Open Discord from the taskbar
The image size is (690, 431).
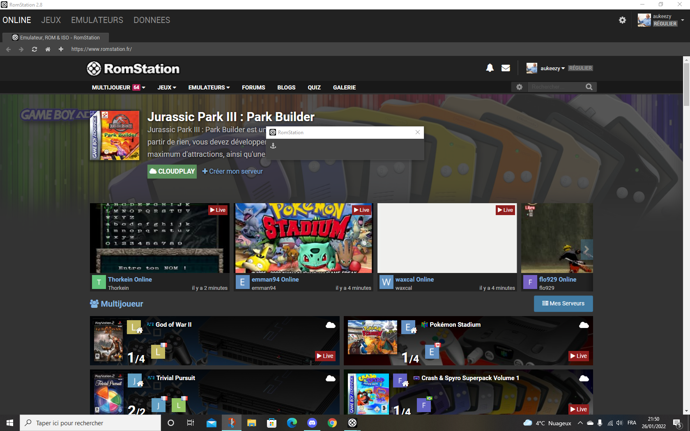click(312, 423)
